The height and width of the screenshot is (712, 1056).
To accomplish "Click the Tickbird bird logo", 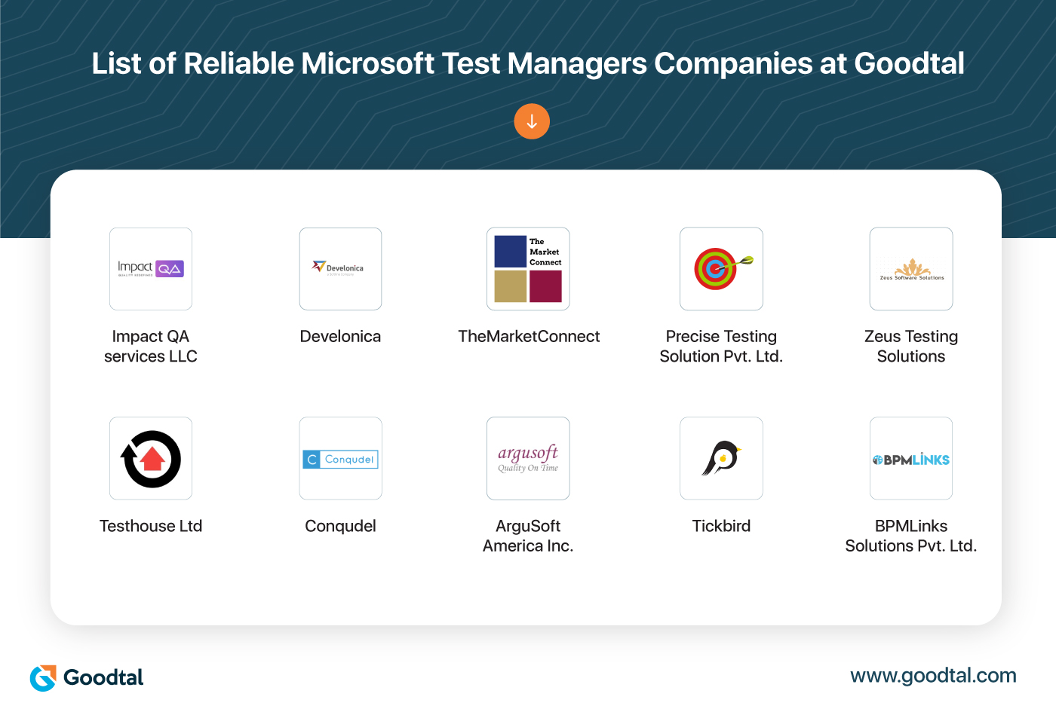I will click(721, 459).
